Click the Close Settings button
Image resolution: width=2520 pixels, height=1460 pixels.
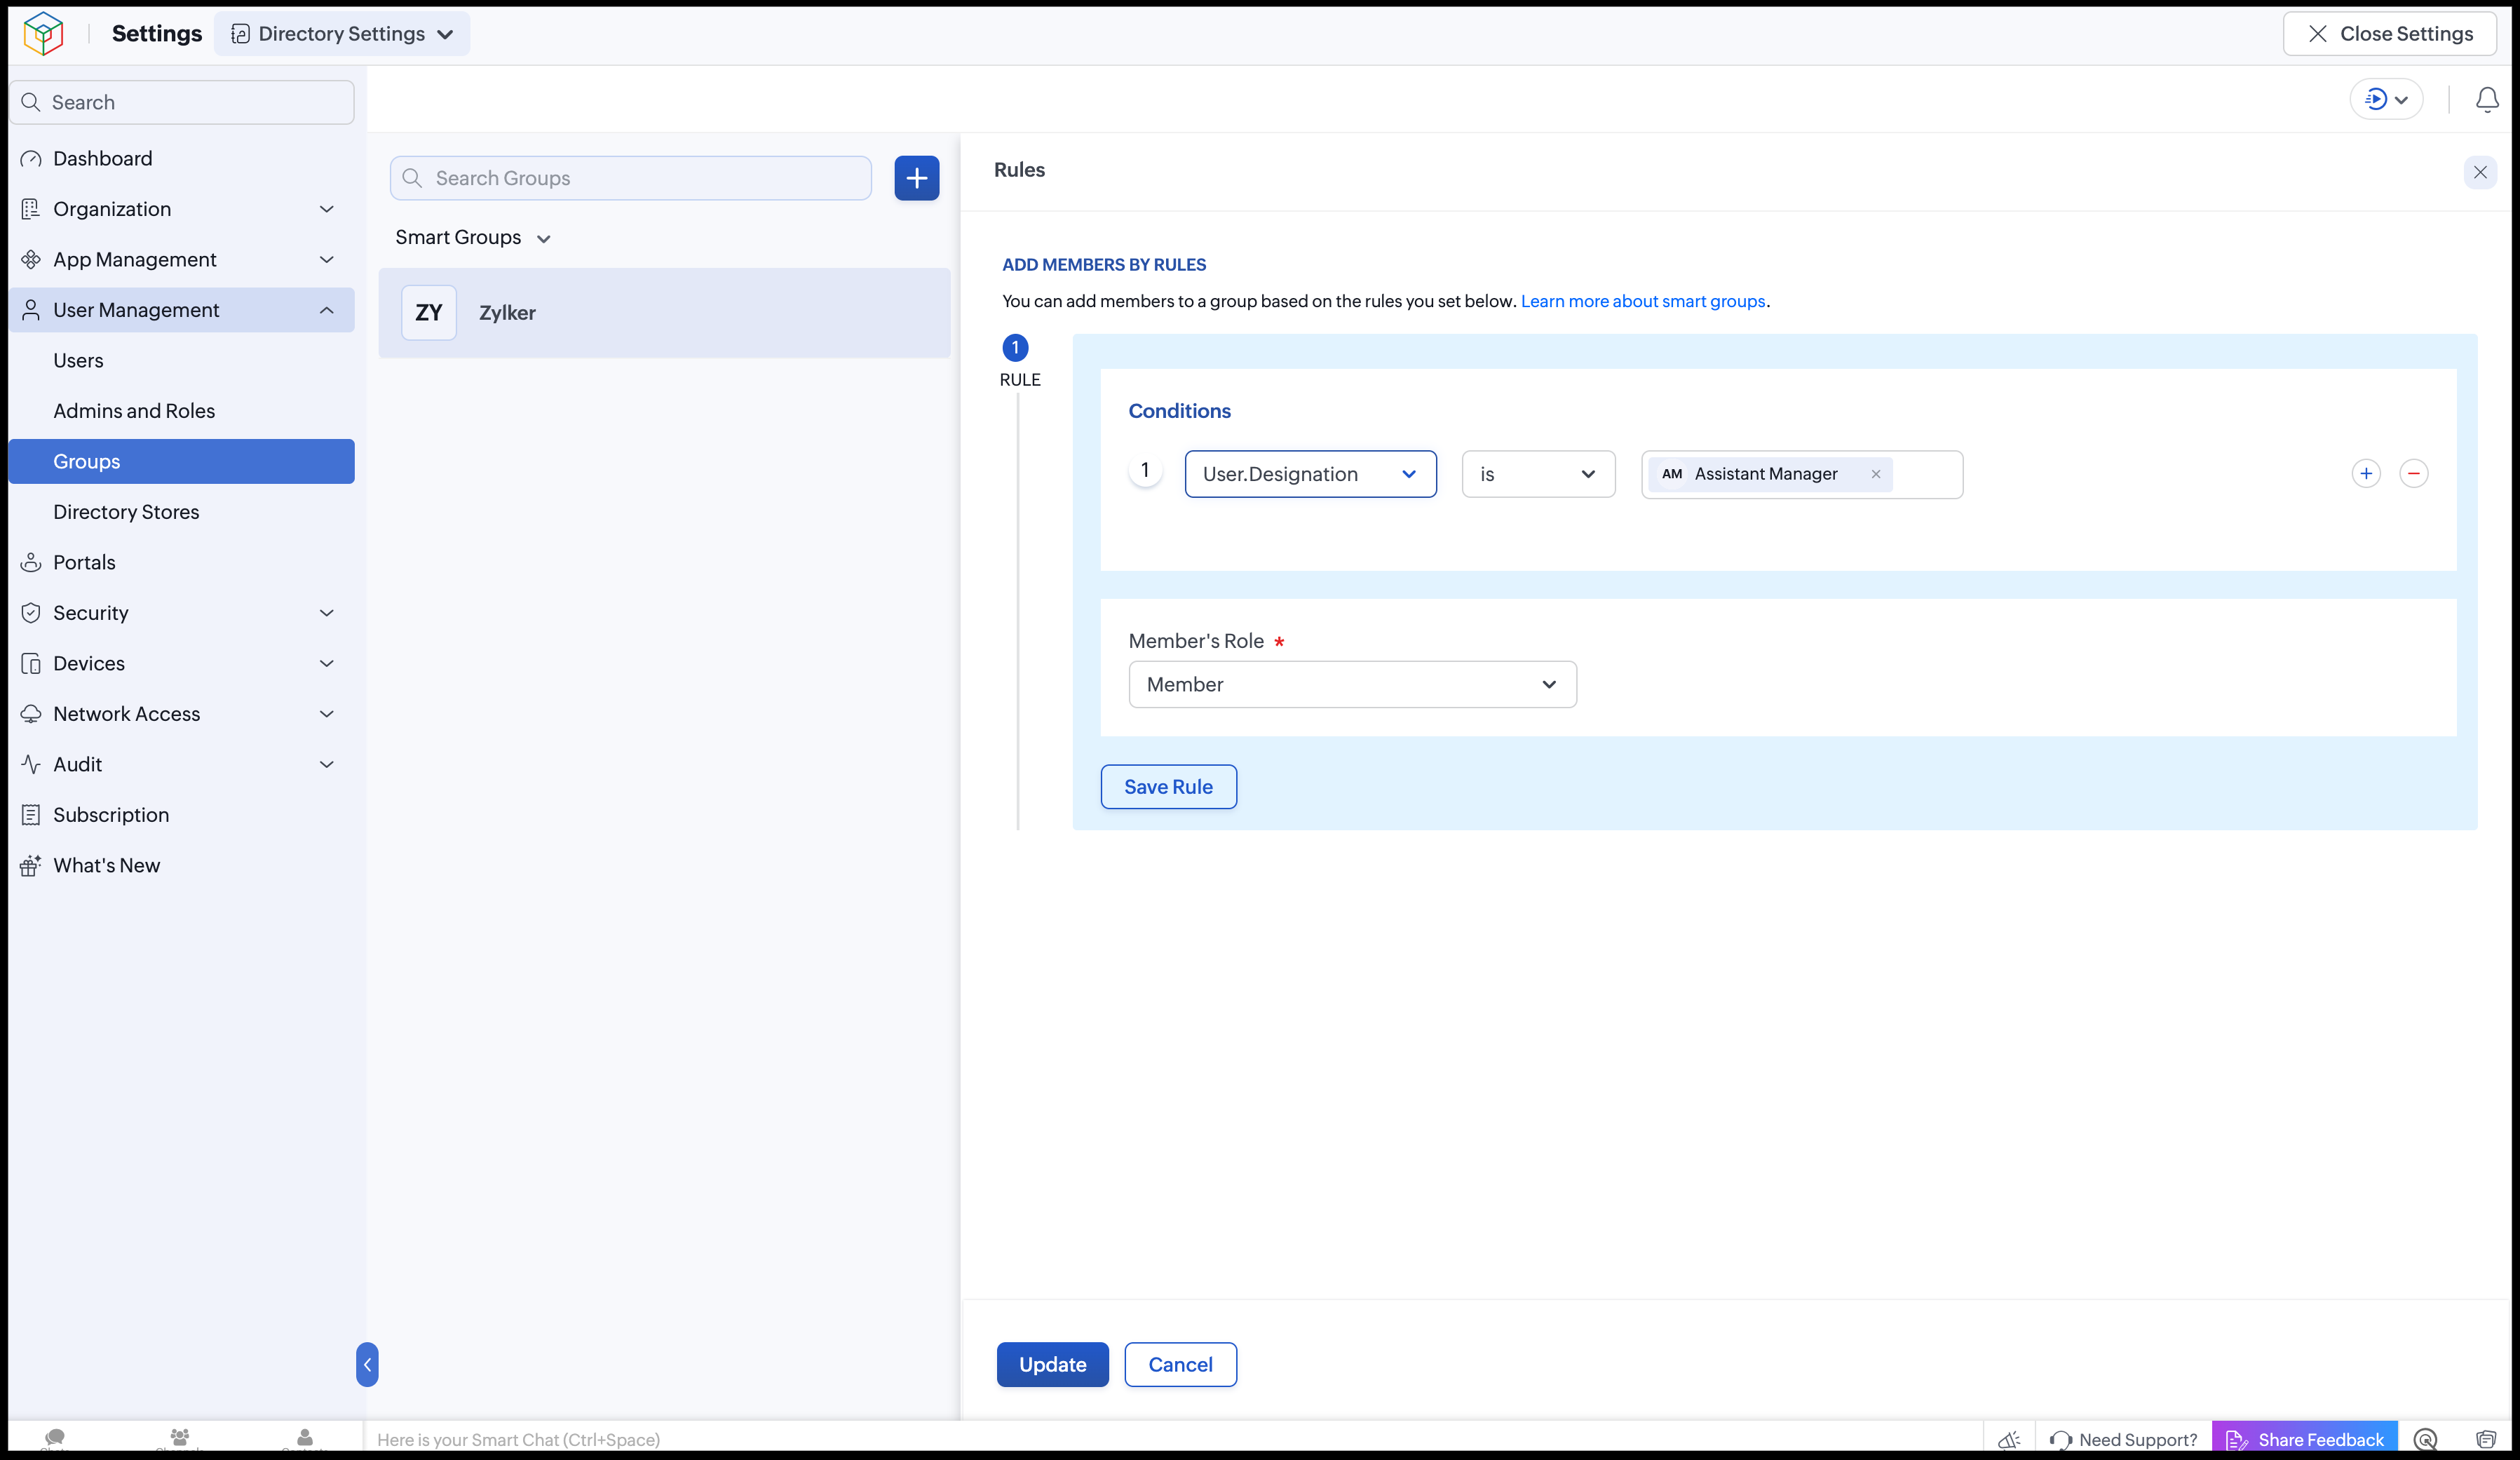pyautogui.click(x=2389, y=34)
